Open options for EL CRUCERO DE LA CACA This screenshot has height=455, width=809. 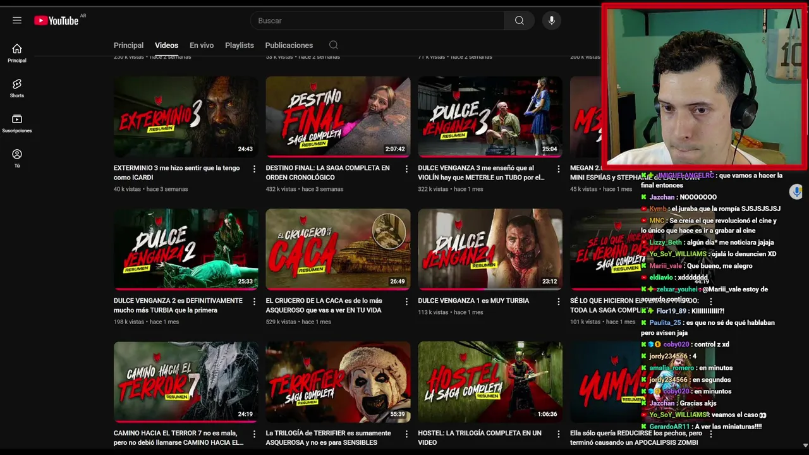point(406,301)
